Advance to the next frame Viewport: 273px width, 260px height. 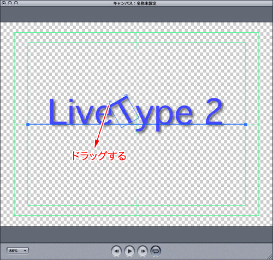click(143, 251)
